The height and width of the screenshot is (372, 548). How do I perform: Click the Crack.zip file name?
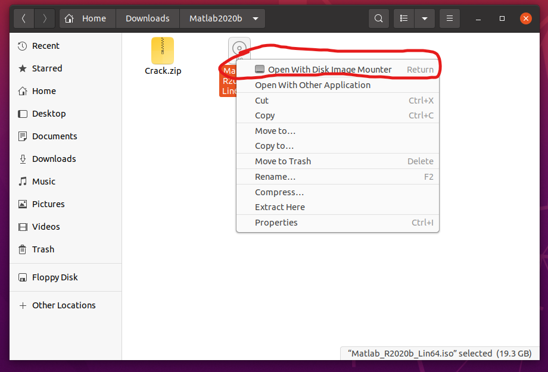[163, 71]
